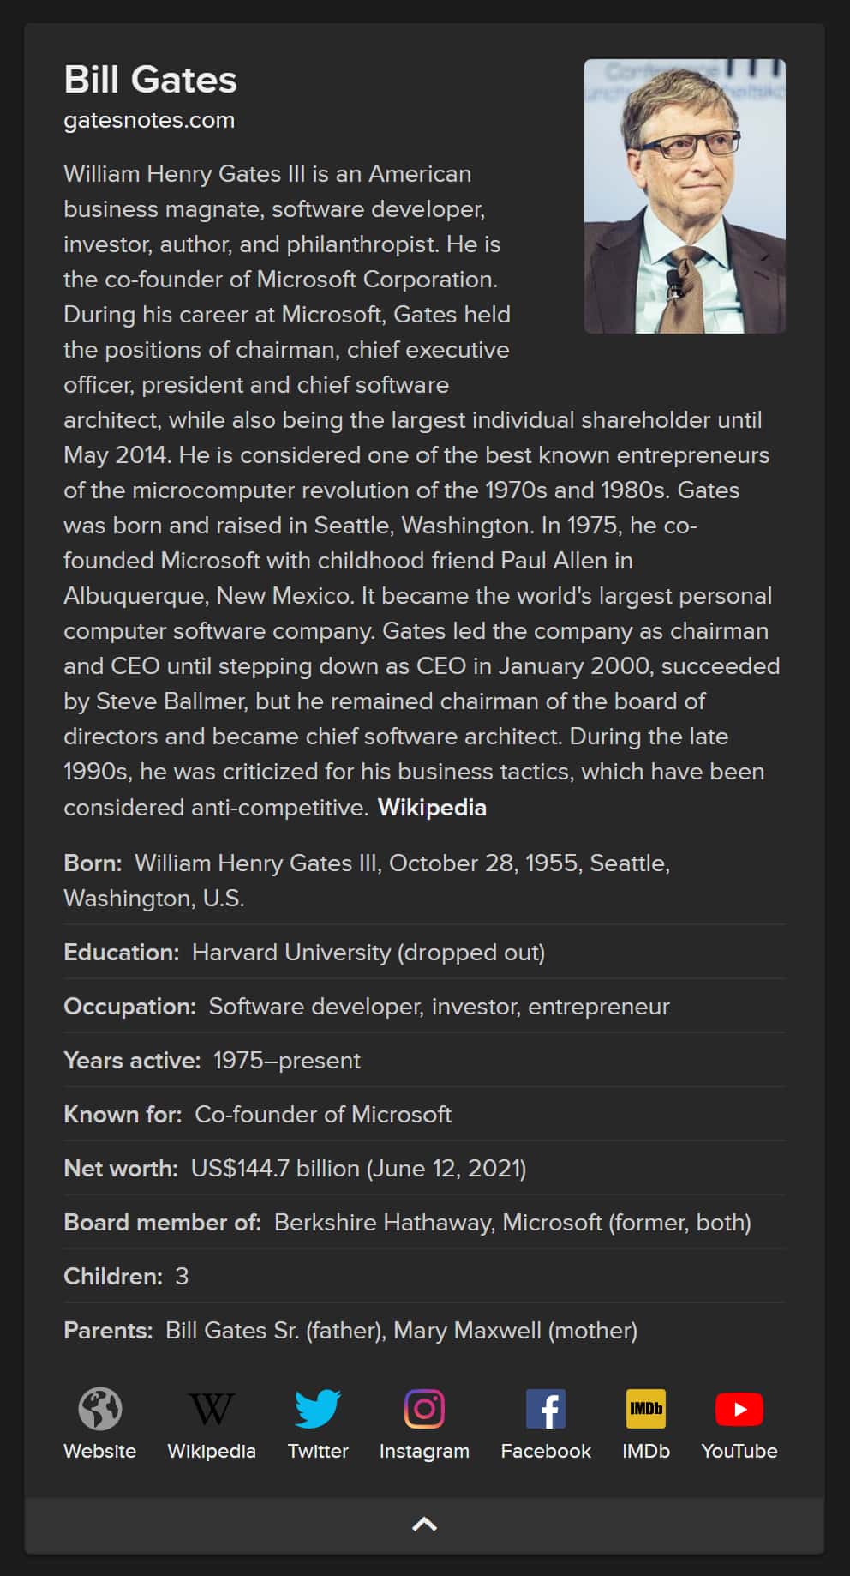Image resolution: width=850 pixels, height=1576 pixels.
Task: Select the Website label text
Action: coord(99,1451)
